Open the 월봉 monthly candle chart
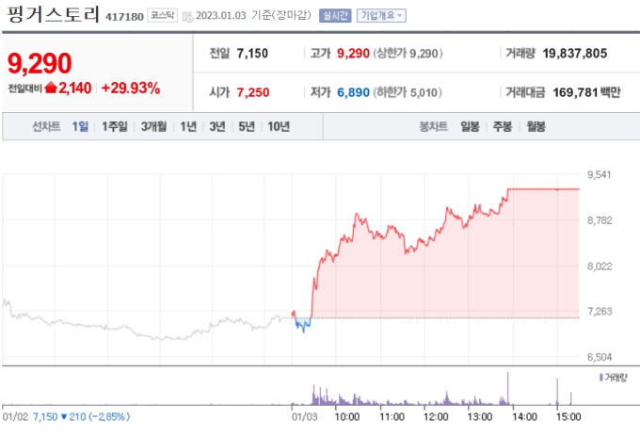Image resolution: width=640 pixels, height=435 pixels. tap(536, 126)
